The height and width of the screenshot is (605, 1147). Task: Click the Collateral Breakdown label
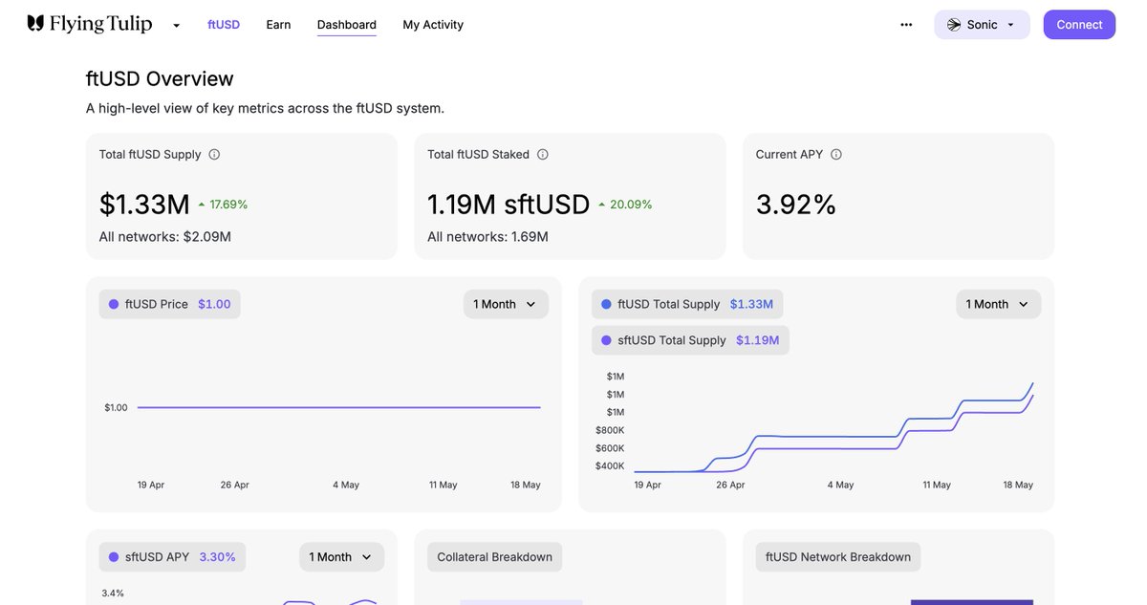[x=494, y=557]
